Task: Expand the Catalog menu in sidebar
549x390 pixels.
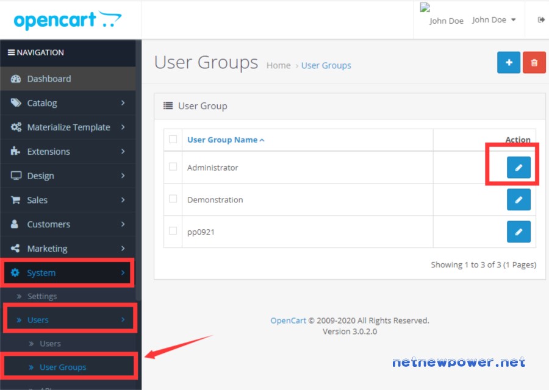Action: [x=67, y=103]
